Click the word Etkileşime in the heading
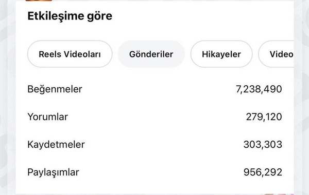This screenshot has width=309, height=195. pos(56,16)
